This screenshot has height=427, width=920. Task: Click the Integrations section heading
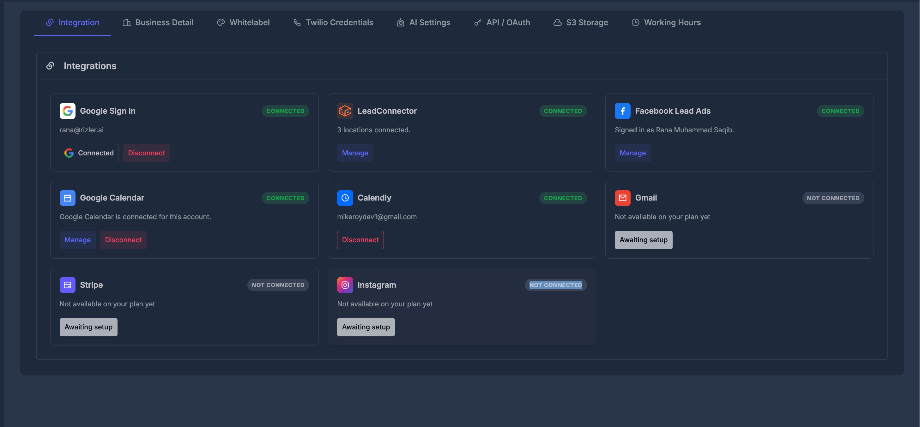click(90, 66)
